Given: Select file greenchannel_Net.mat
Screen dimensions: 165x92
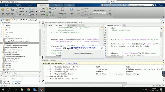Looking at the screenshot, I should point(13,59).
